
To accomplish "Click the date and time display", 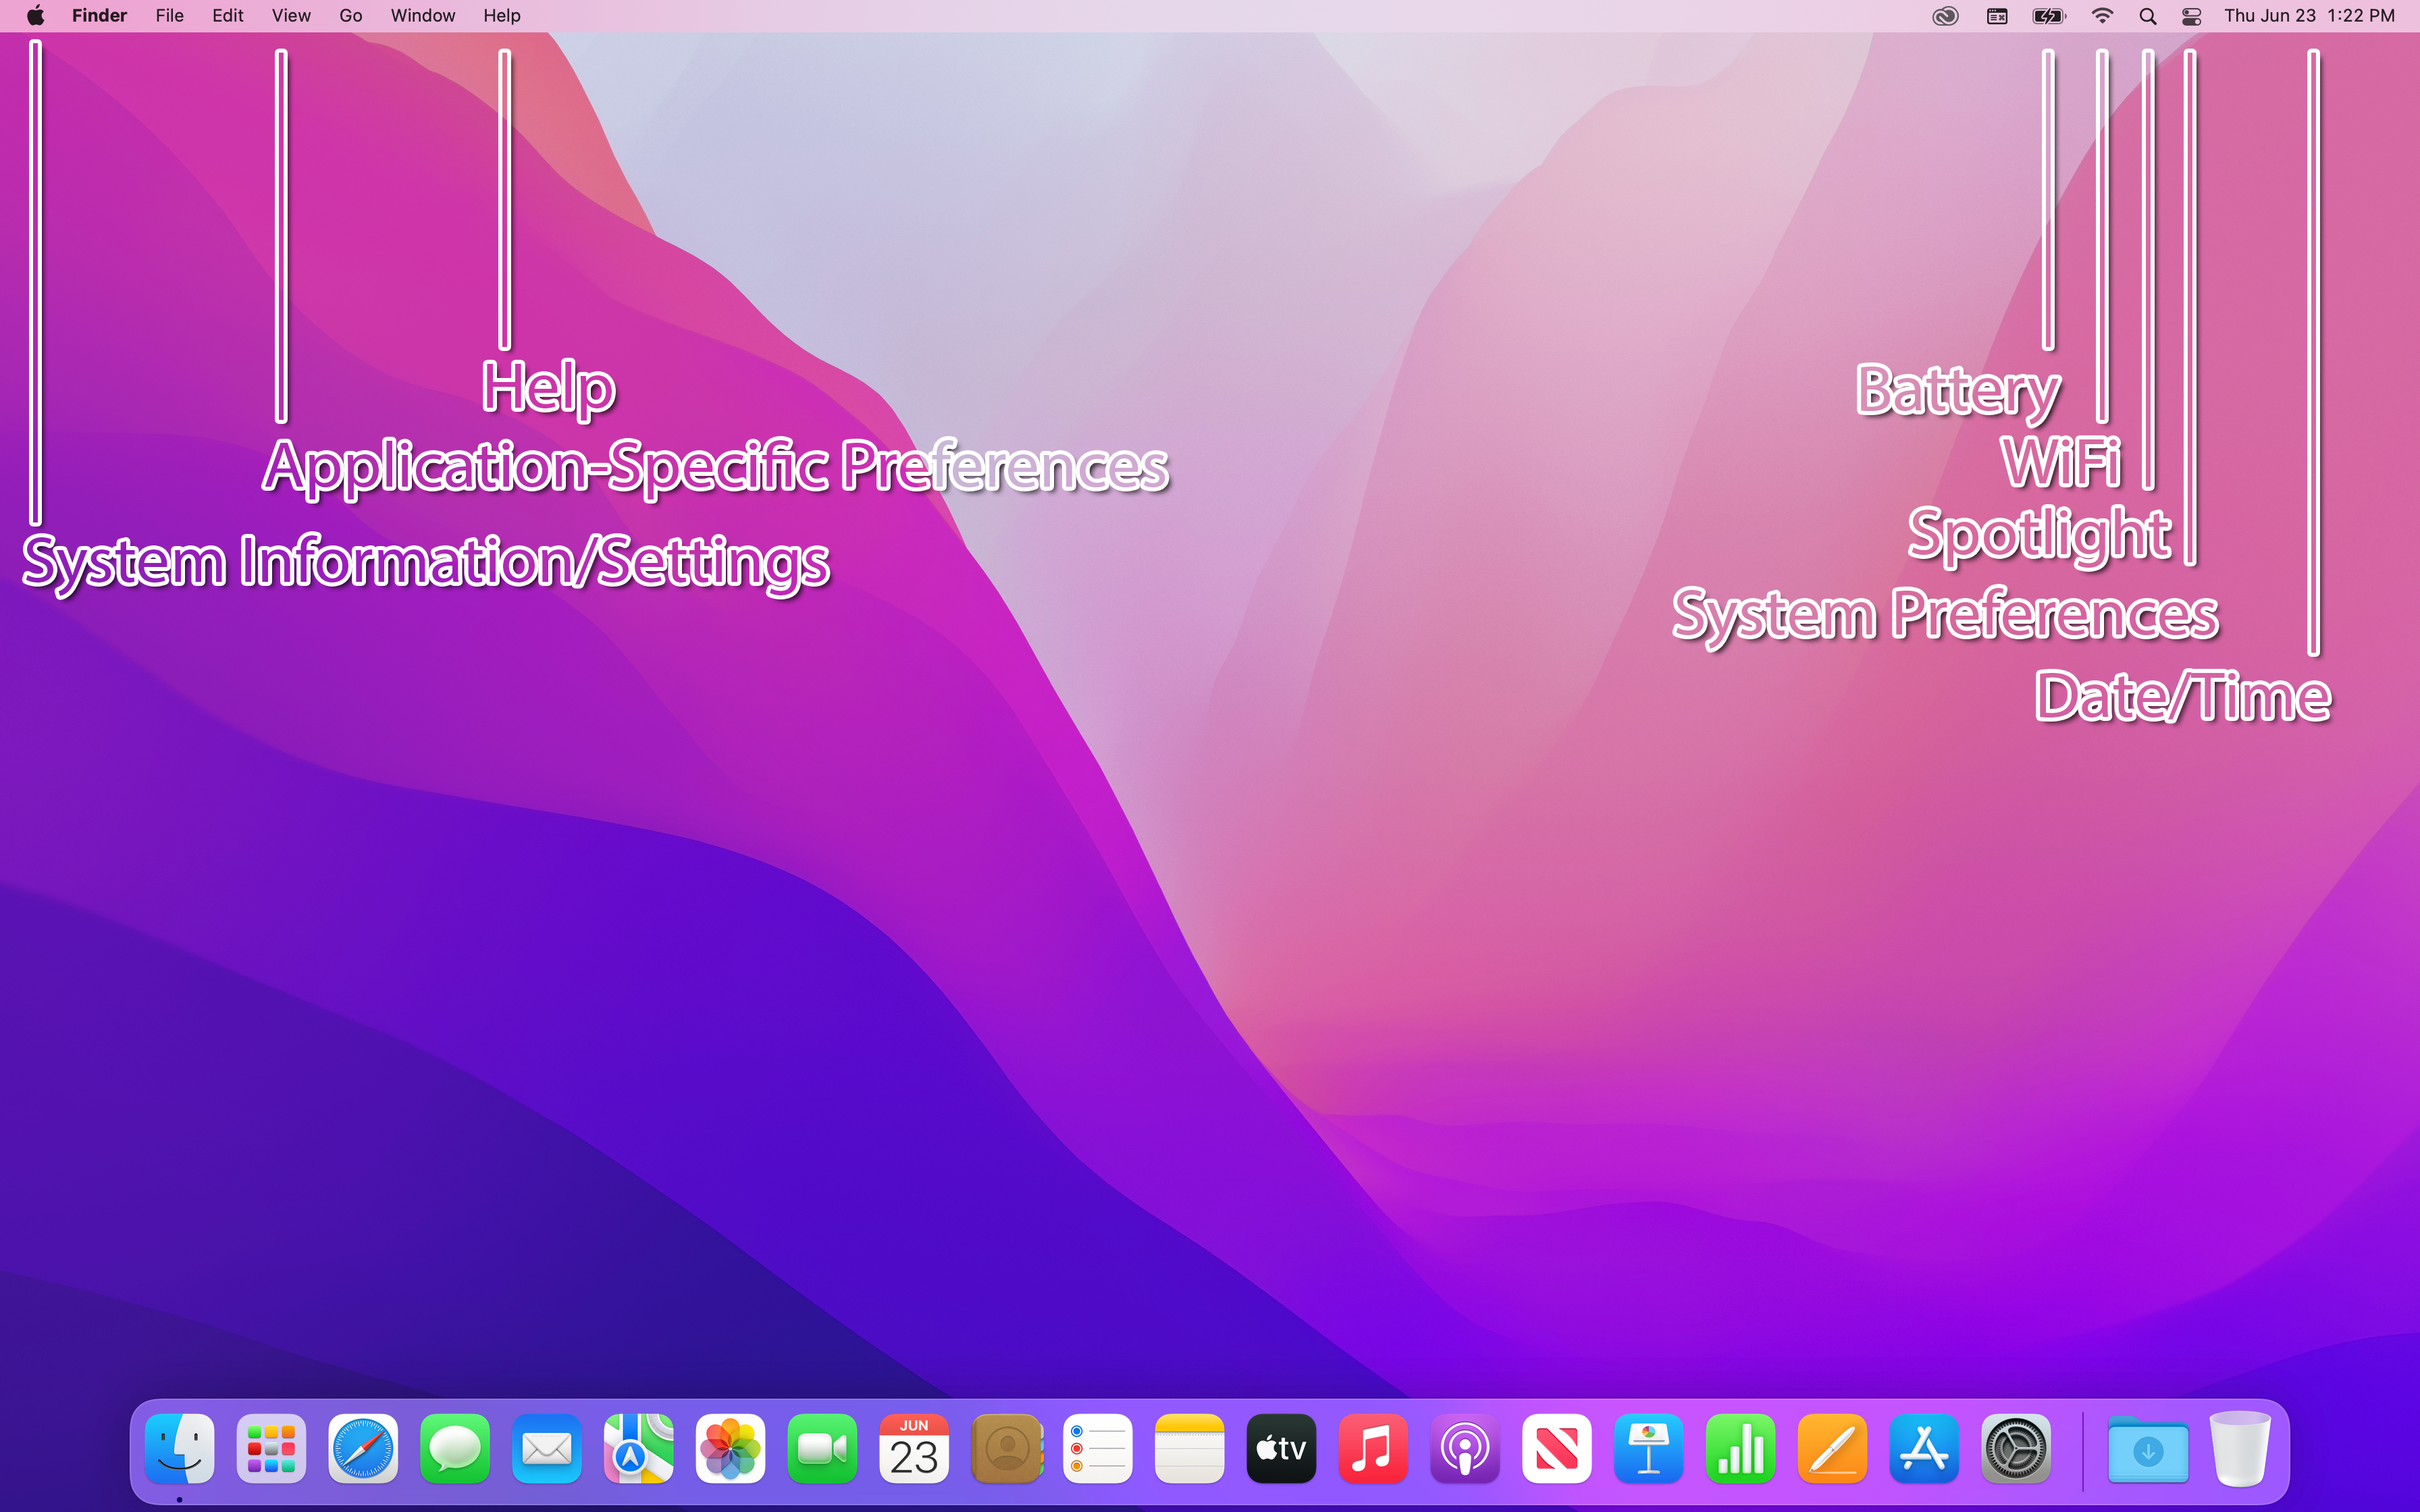I will (2309, 15).
